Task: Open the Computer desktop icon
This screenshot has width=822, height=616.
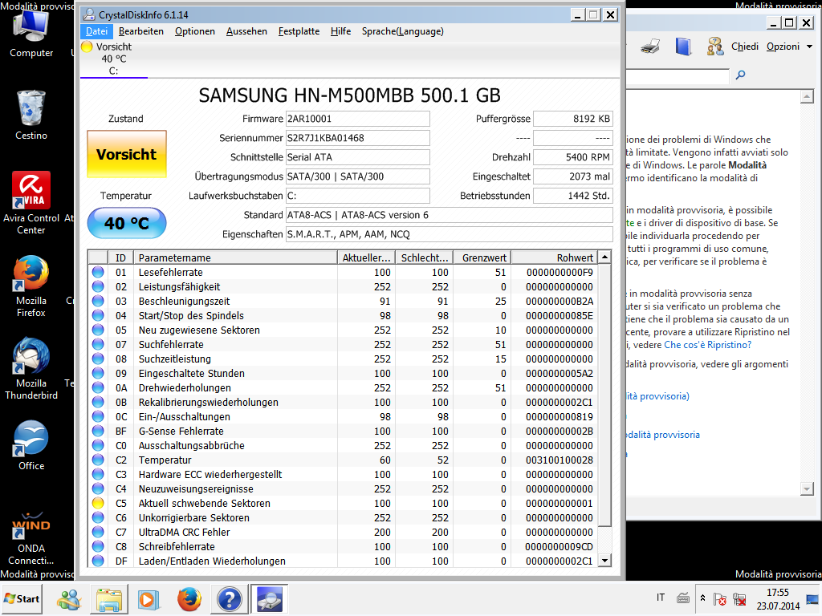Action: pyautogui.click(x=31, y=35)
